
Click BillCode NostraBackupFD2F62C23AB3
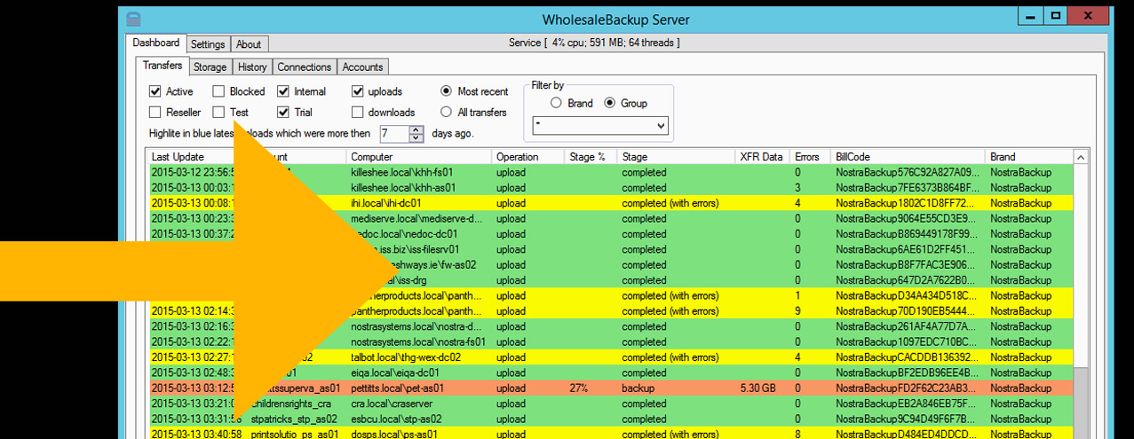pyautogui.click(x=908, y=388)
